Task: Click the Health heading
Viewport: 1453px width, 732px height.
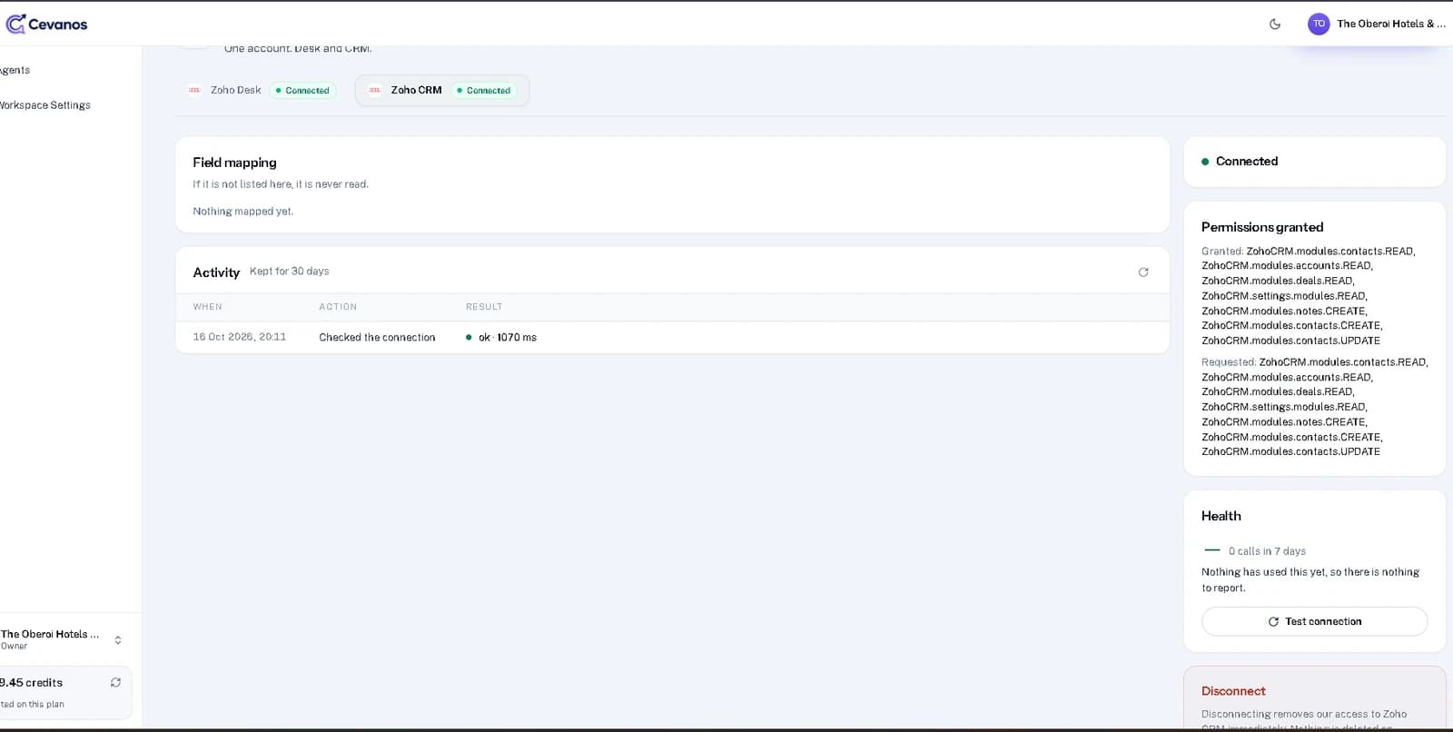Action: (1221, 516)
